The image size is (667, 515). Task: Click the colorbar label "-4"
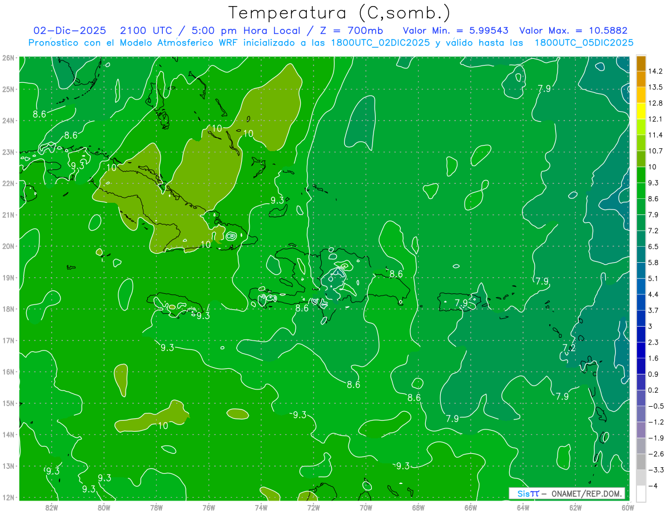[x=652, y=486]
